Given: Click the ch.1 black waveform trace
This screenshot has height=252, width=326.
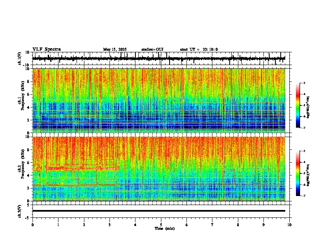Looking at the screenshot, I should point(158,58).
